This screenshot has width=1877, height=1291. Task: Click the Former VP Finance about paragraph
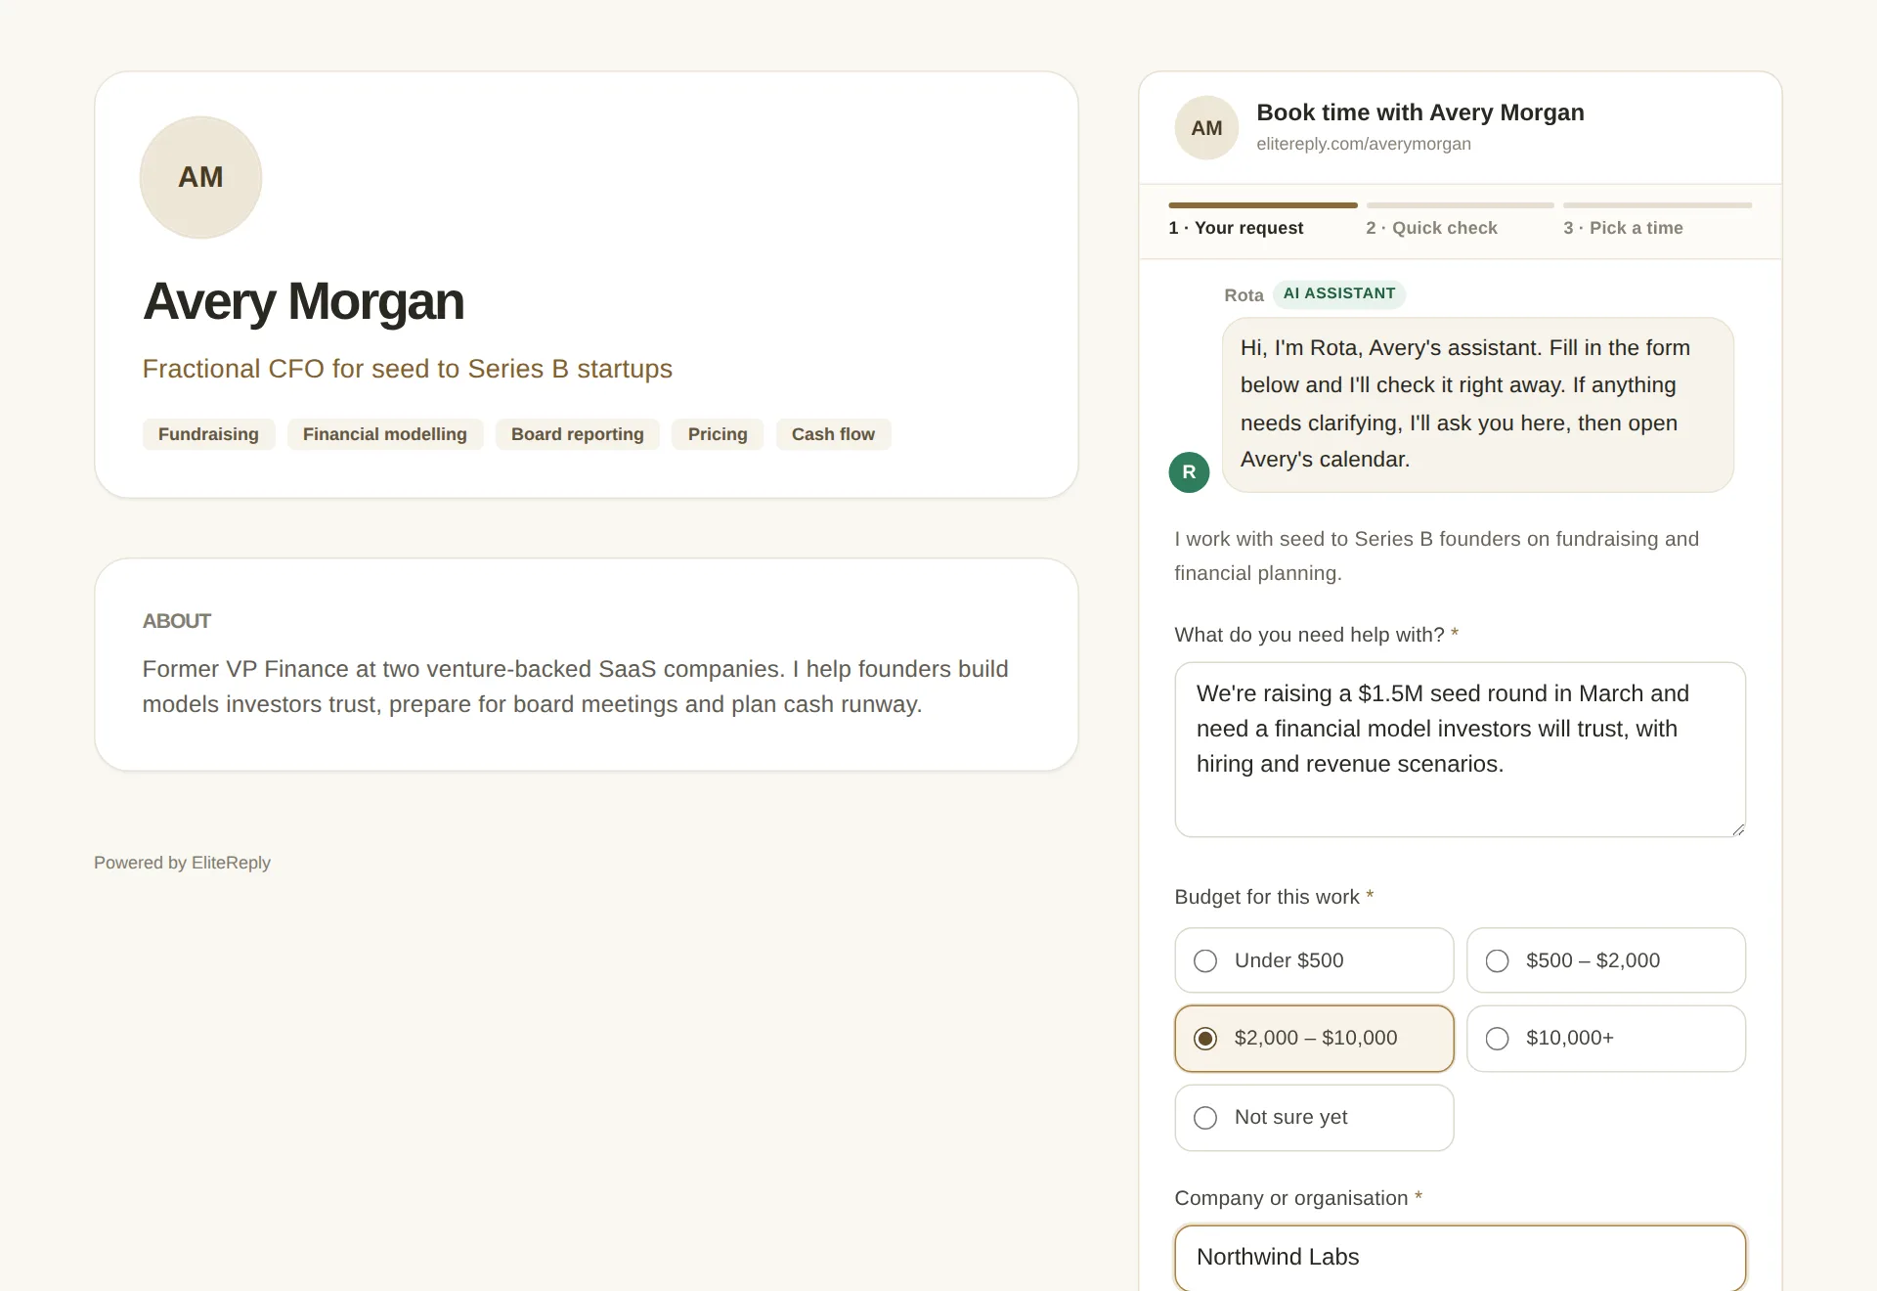575,687
